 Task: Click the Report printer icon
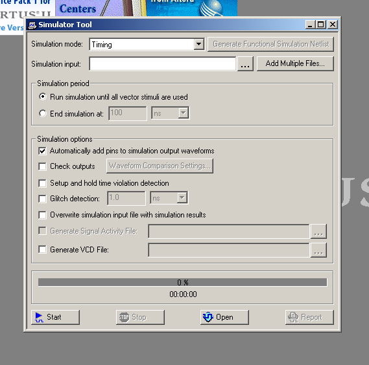point(293,317)
